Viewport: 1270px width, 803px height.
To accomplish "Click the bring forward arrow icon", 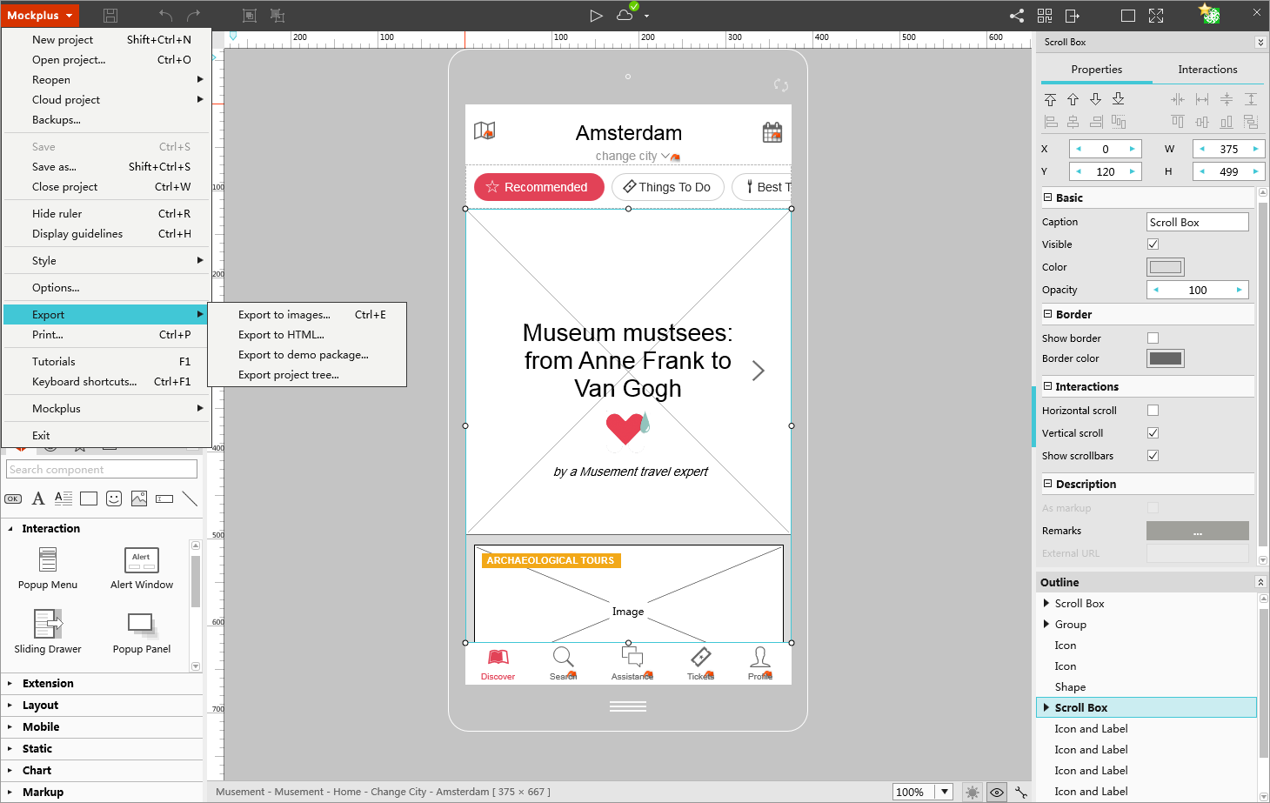I will (x=1073, y=99).
